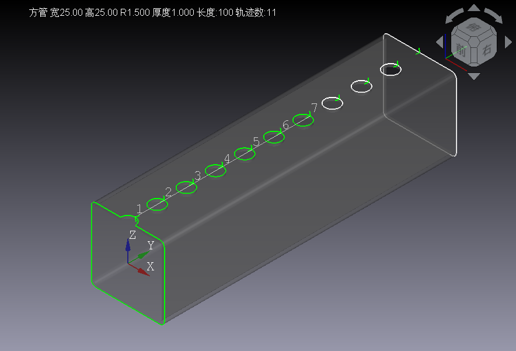The height and width of the screenshot is (351, 516).
Task: Select white hole contour labeled 7
Action: (332, 103)
